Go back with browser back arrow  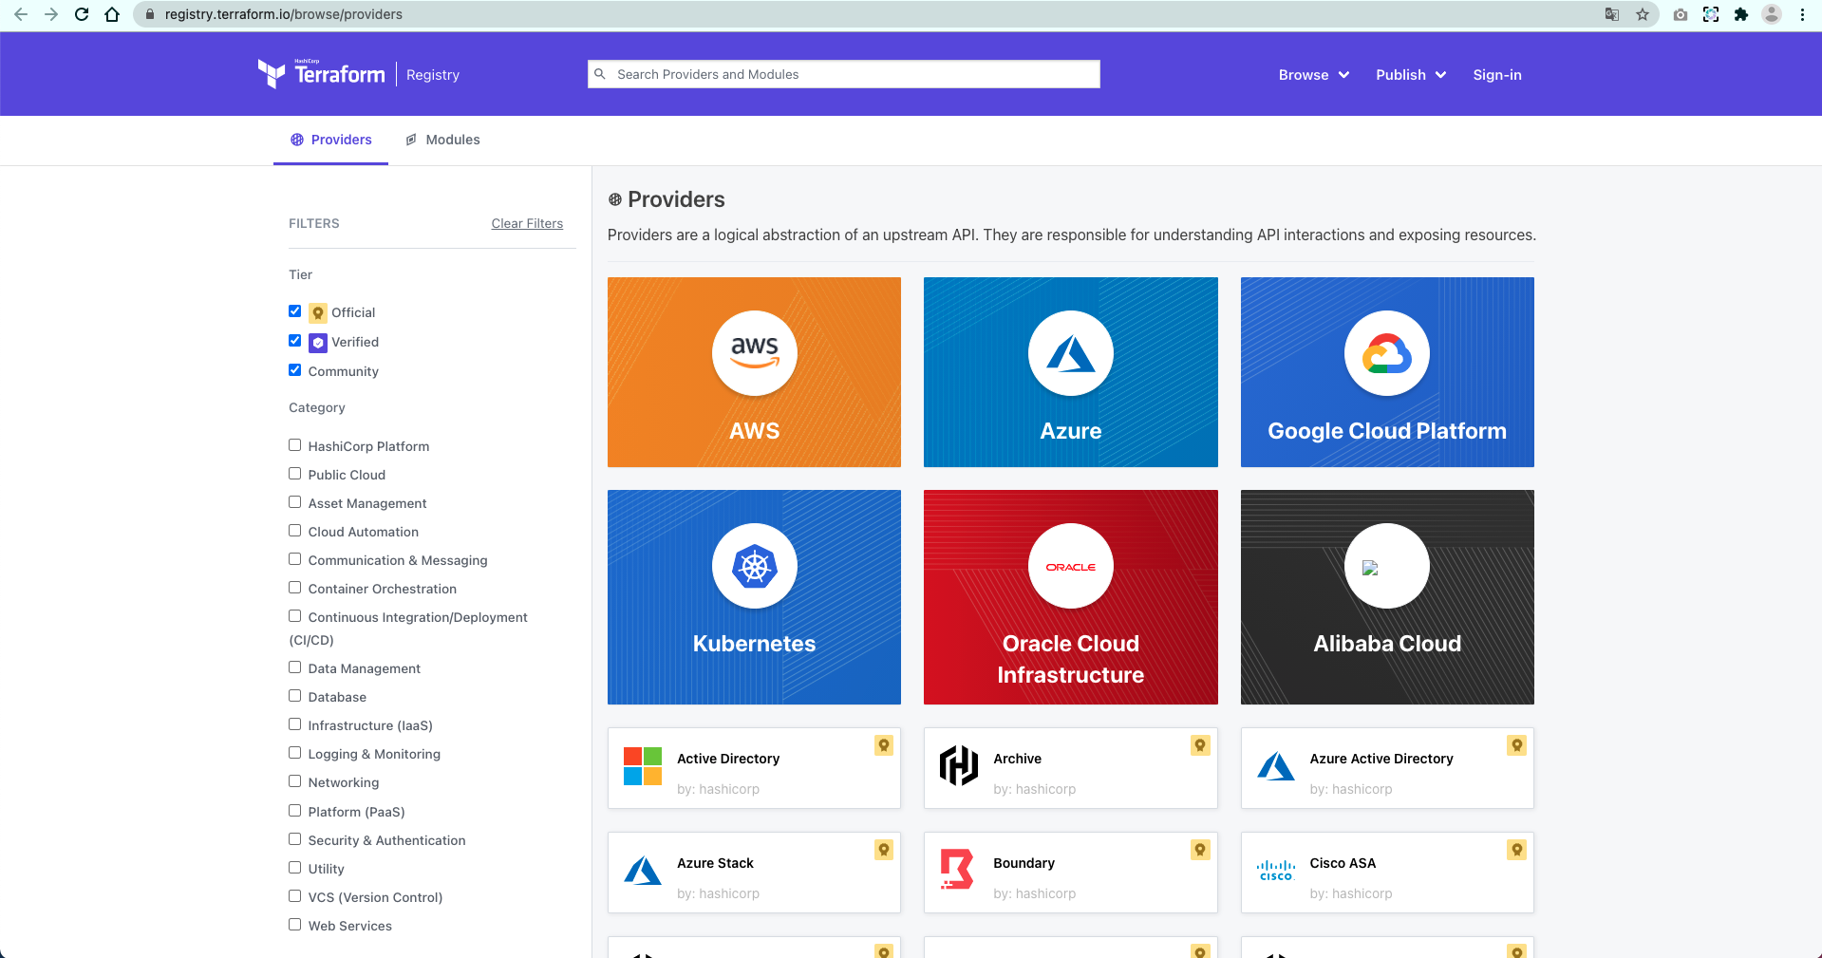(20, 14)
